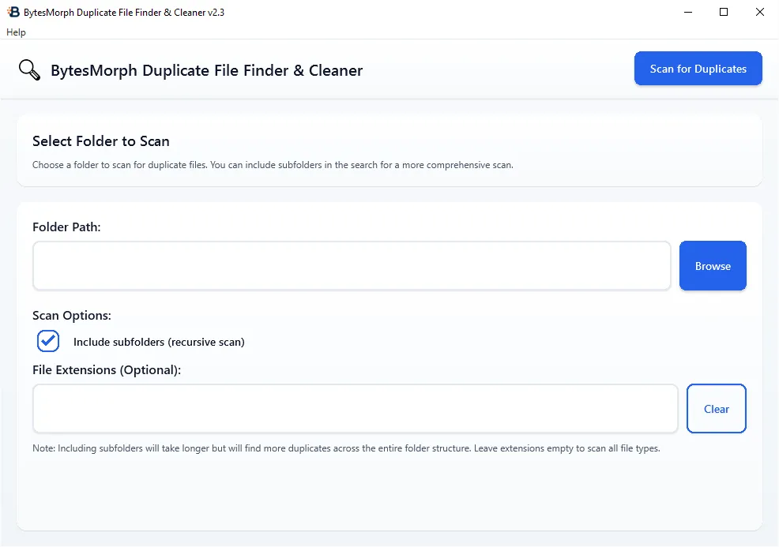
Task: Click the "Folder Path:" label
Action: coord(67,227)
